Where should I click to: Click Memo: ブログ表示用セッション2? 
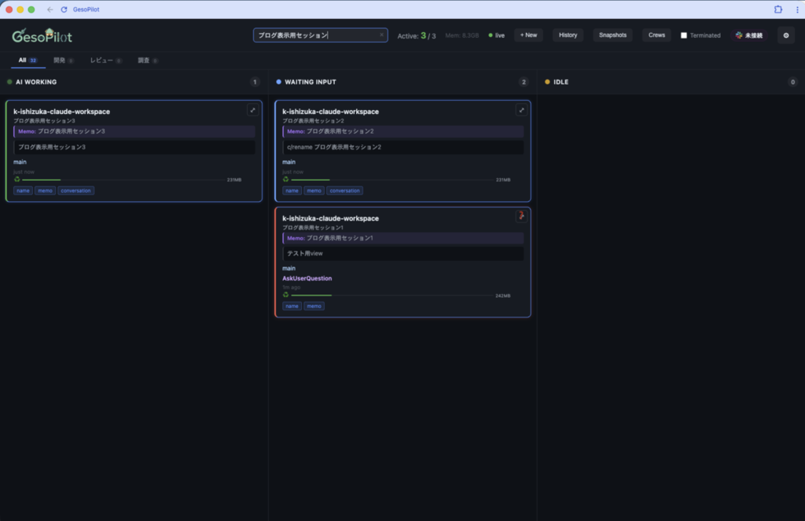pyautogui.click(x=403, y=131)
